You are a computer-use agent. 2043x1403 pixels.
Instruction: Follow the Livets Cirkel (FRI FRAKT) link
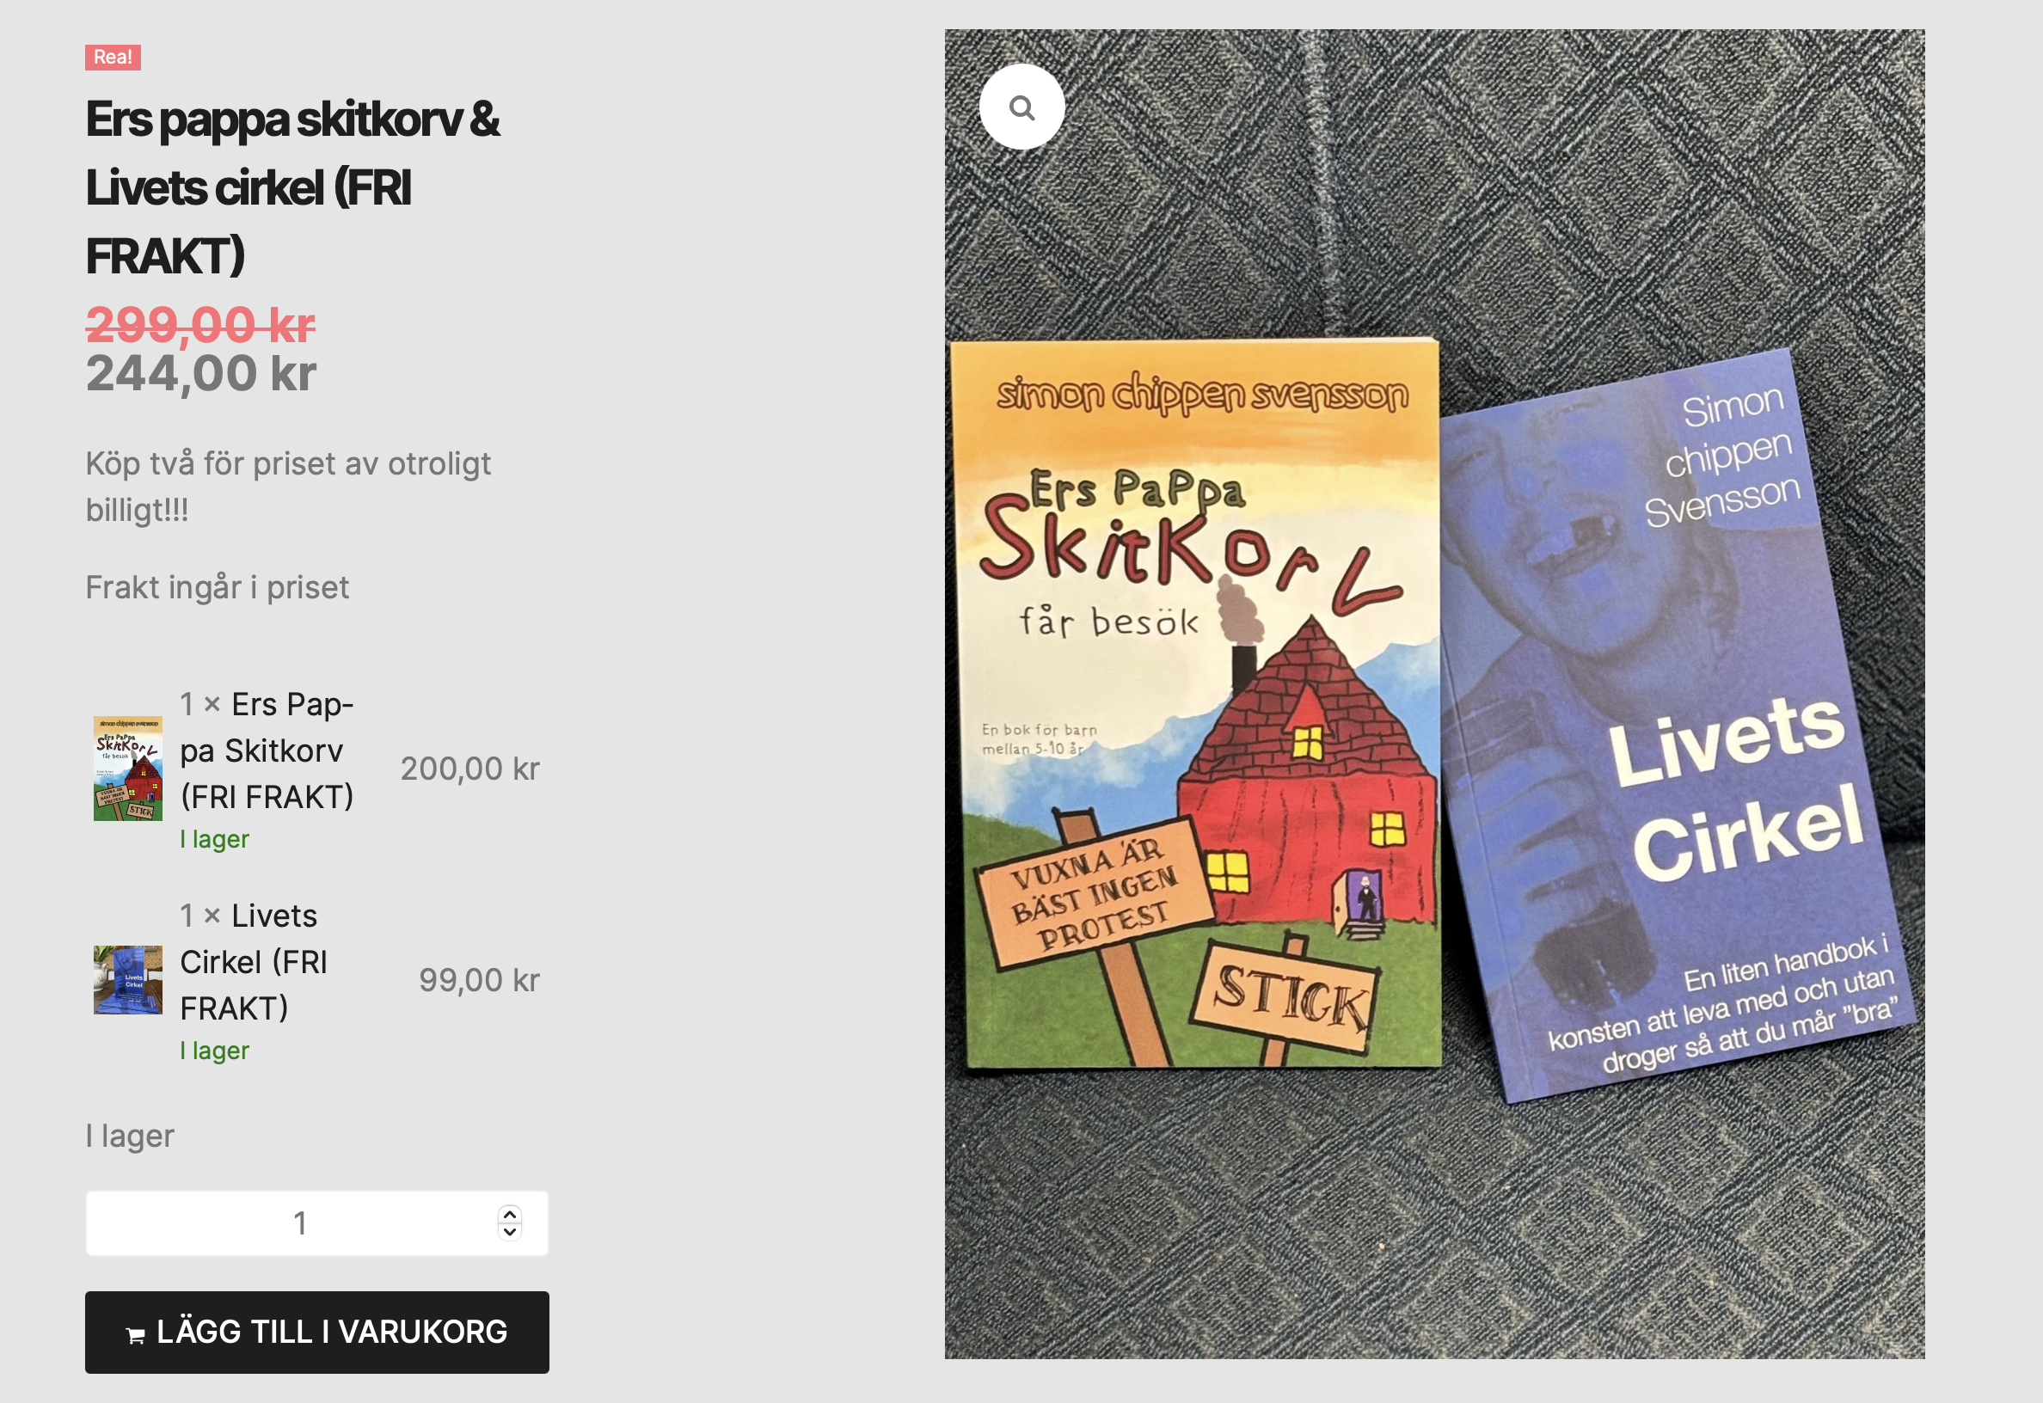[x=254, y=962]
